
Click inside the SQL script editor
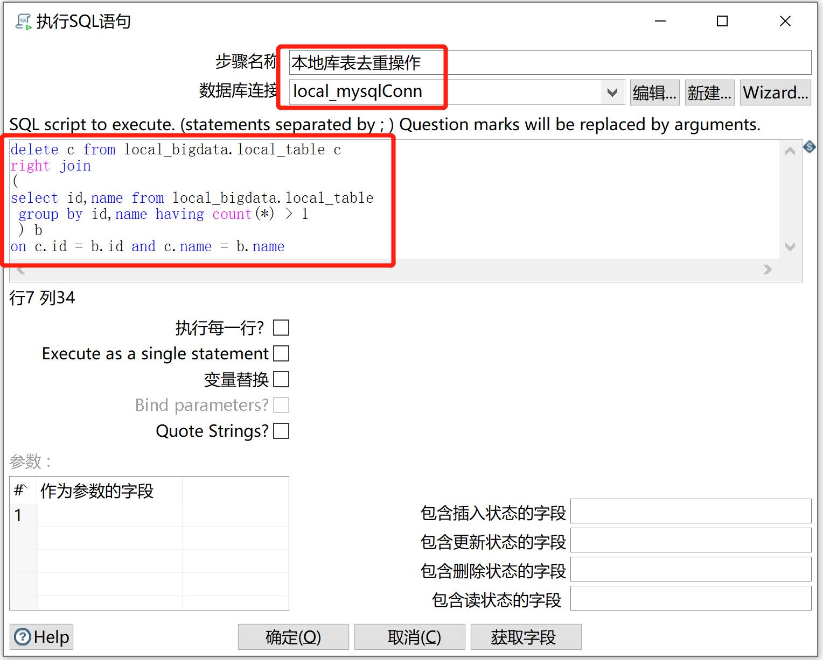coord(394,199)
